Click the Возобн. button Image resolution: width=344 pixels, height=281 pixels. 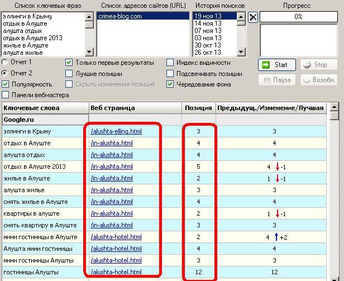[x=318, y=80]
